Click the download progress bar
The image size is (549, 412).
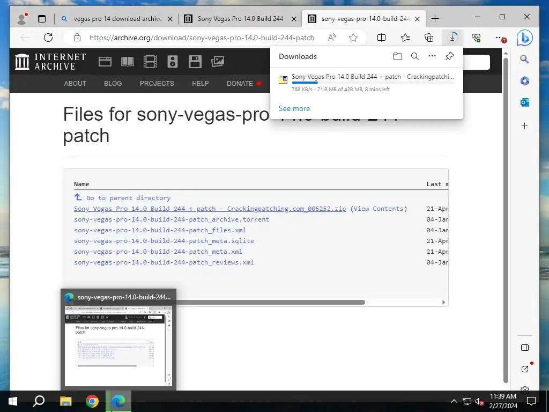coord(373,83)
